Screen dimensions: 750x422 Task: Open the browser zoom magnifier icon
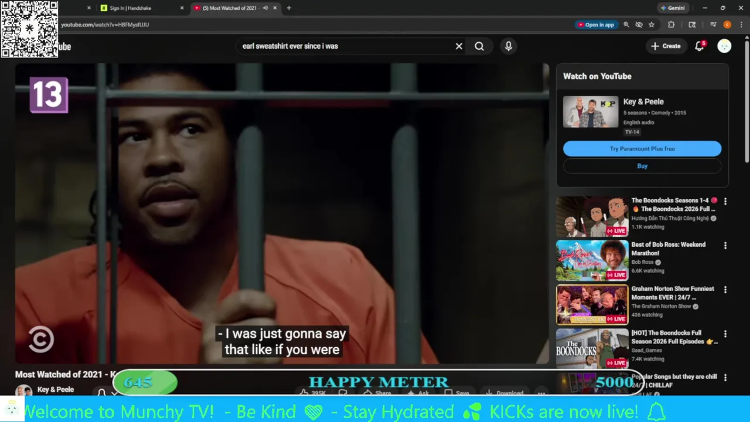click(x=626, y=25)
